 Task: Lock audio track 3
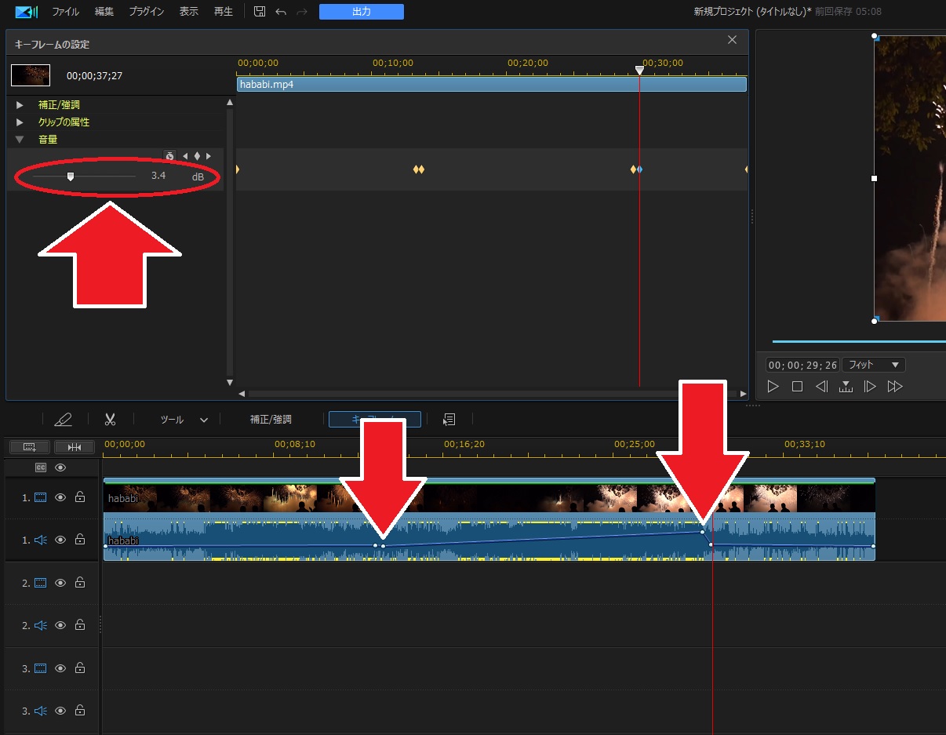pos(79,711)
